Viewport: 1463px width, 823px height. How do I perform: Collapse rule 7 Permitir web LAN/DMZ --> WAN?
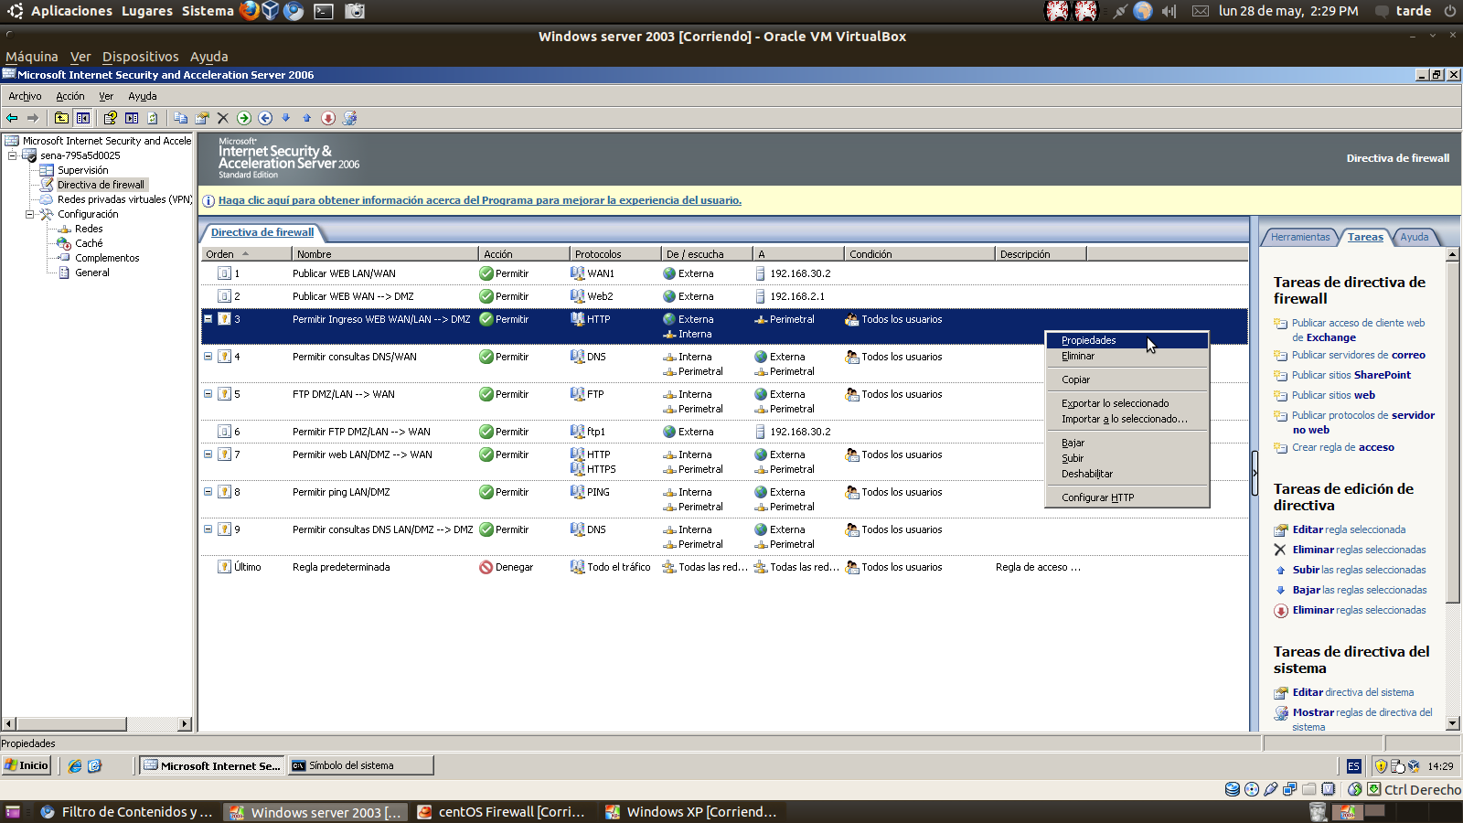tap(208, 454)
